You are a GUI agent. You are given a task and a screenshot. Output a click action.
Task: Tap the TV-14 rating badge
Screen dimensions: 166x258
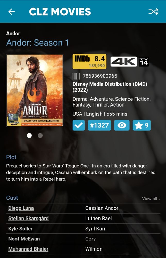point(144,62)
